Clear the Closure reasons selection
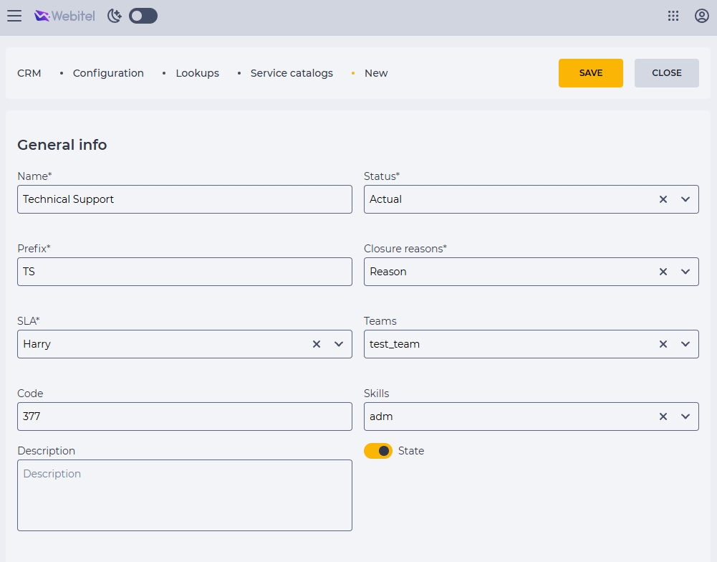 [663, 272]
